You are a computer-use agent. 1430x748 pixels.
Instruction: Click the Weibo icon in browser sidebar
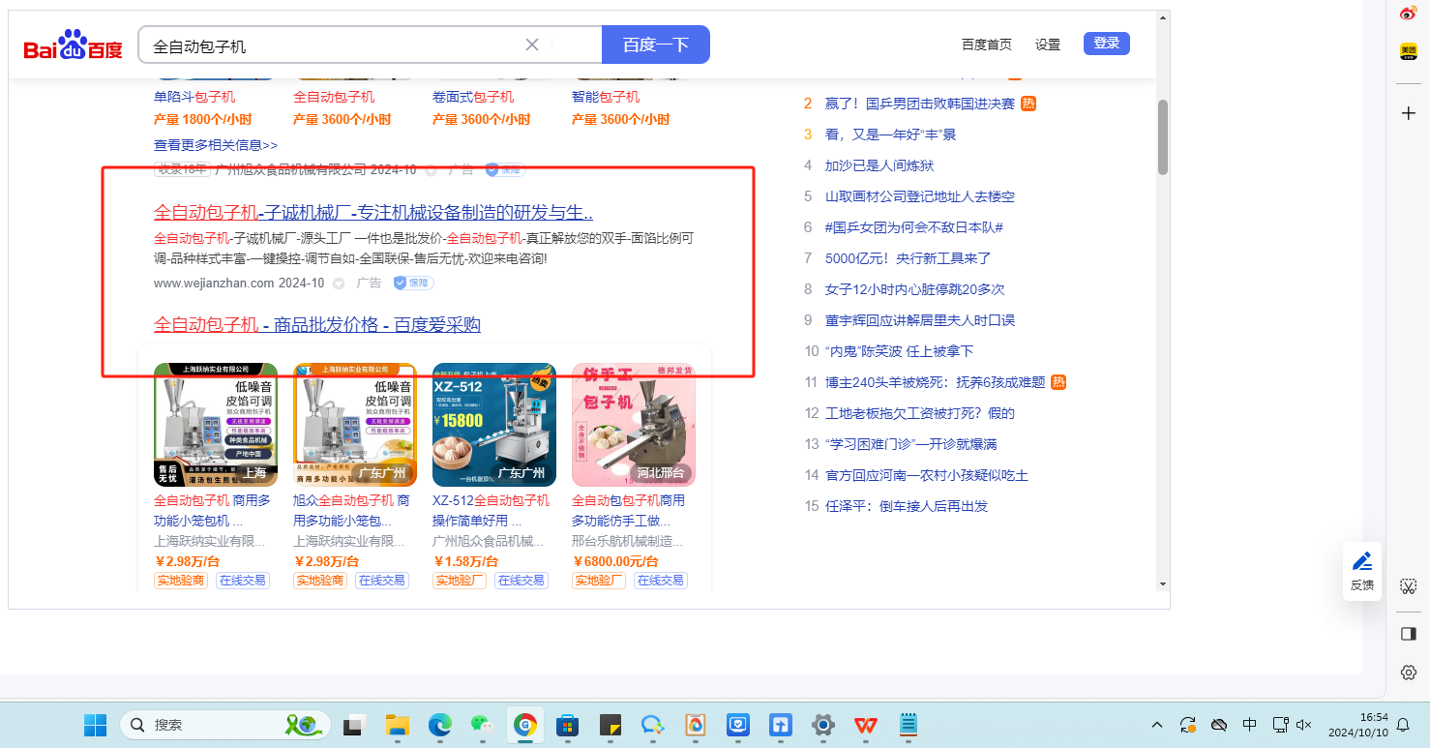pos(1409,14)
